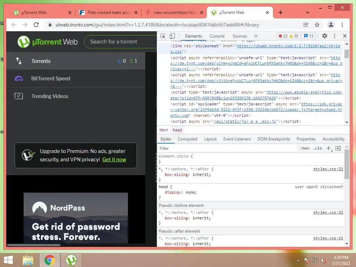
Task: Switch to the Properties pane tab
Action: [x=306, y=139]
